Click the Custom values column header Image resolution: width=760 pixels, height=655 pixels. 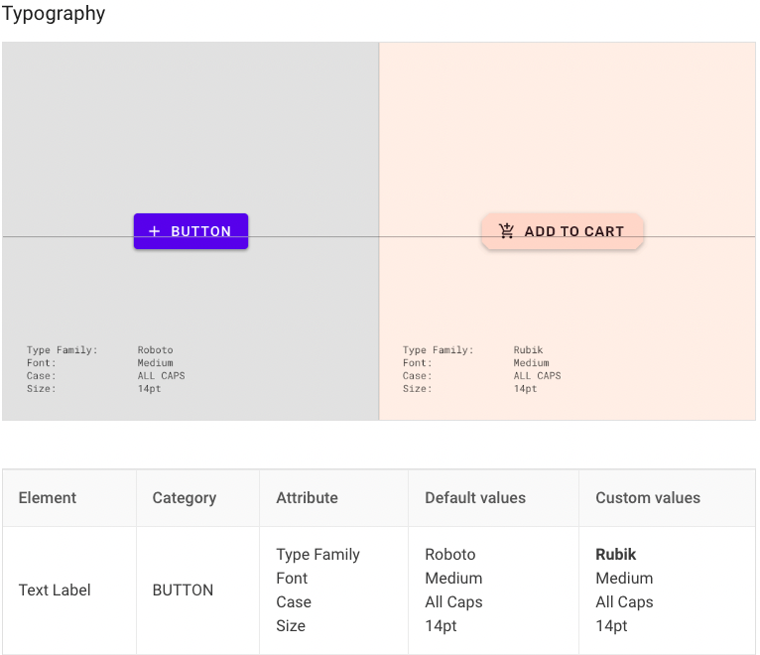648,497
